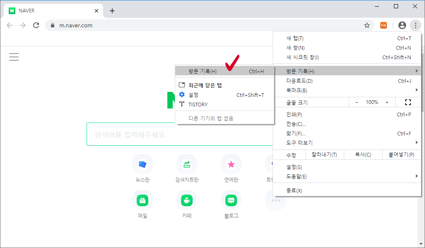This screenshot has width=425, height=248.
Task: Open the orange extension icon
Action: (x=384, y=26)
